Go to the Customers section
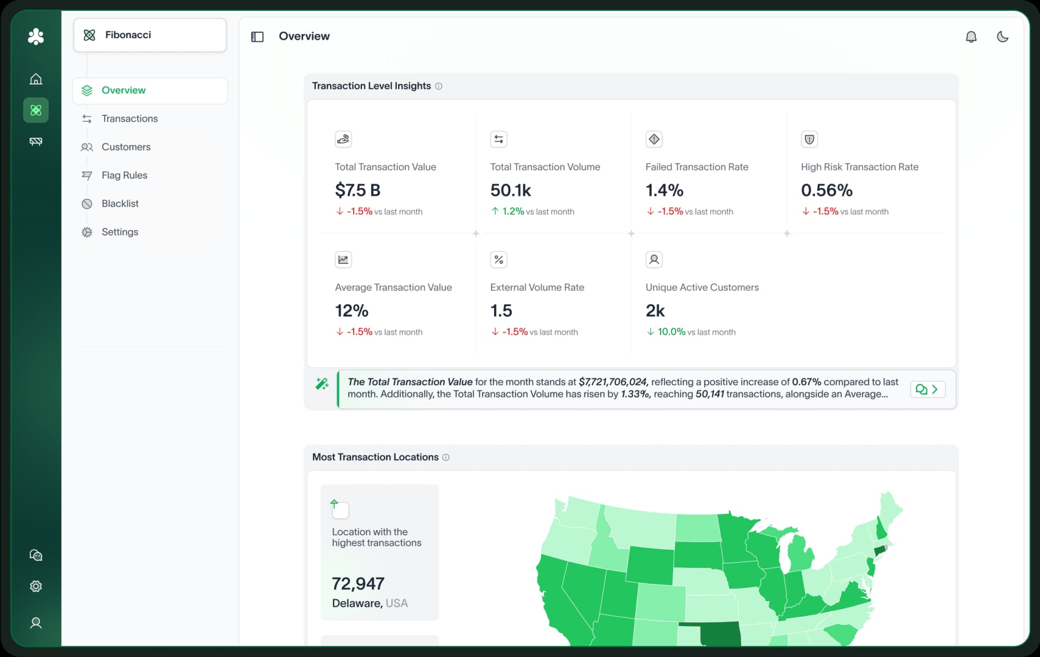The width and height of the screenshot is (1040, 657). point(126,147)
